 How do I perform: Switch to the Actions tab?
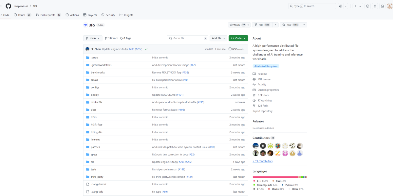(72, 15)
